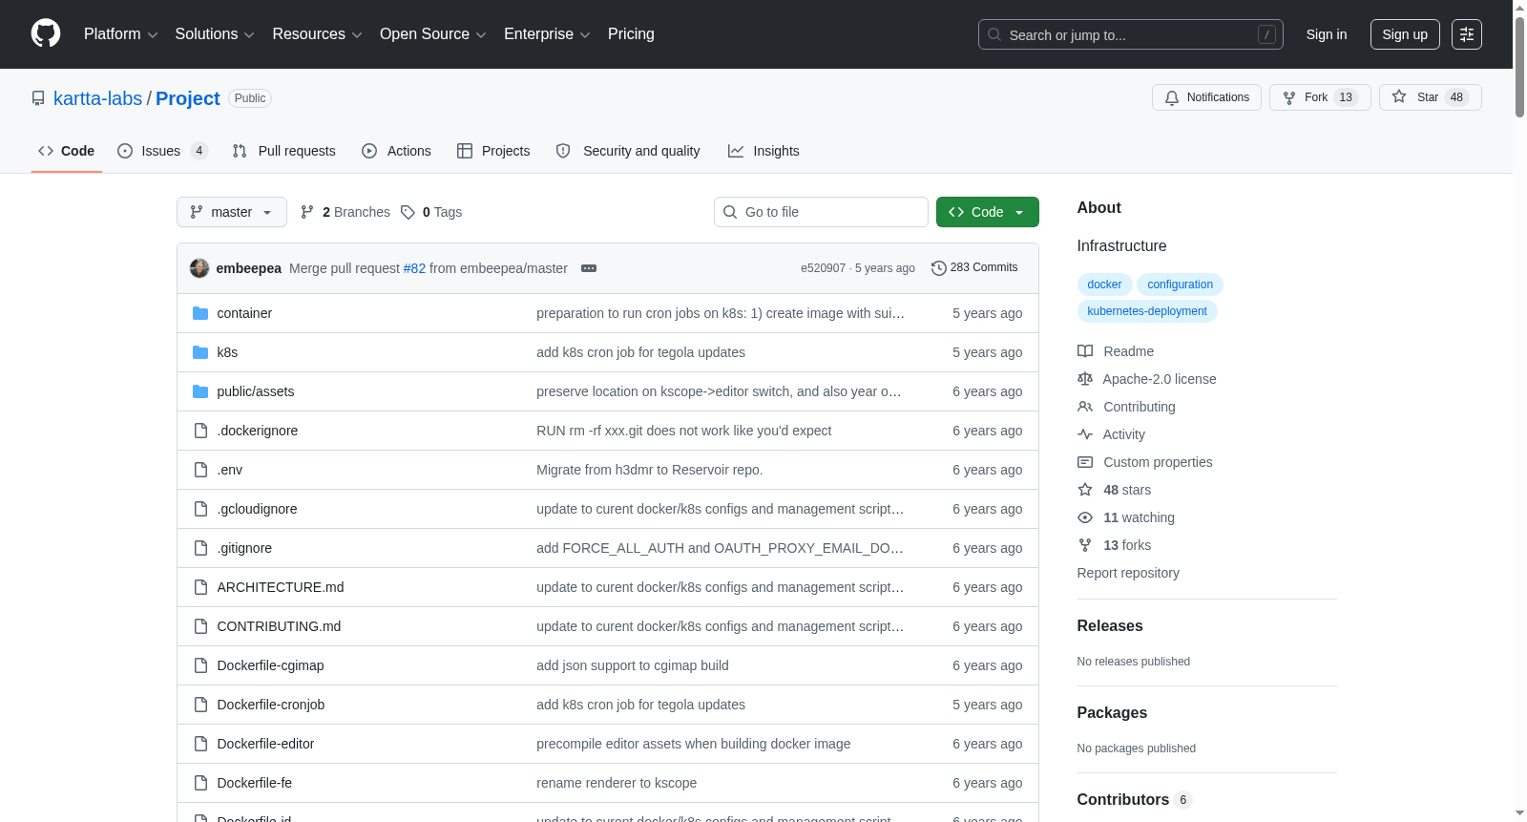Open the embeepea commit author link
Screen dimensions: 1527x822
pyautogui.click(x=249, y=268)
